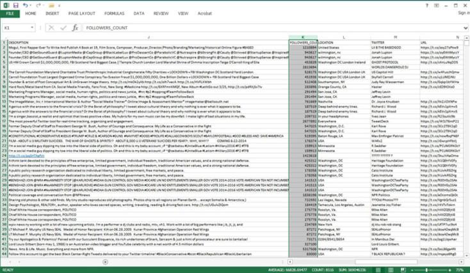Screen dimensions: 470x273
Task: Open the Acrobat tab
Action: point(205,13)
